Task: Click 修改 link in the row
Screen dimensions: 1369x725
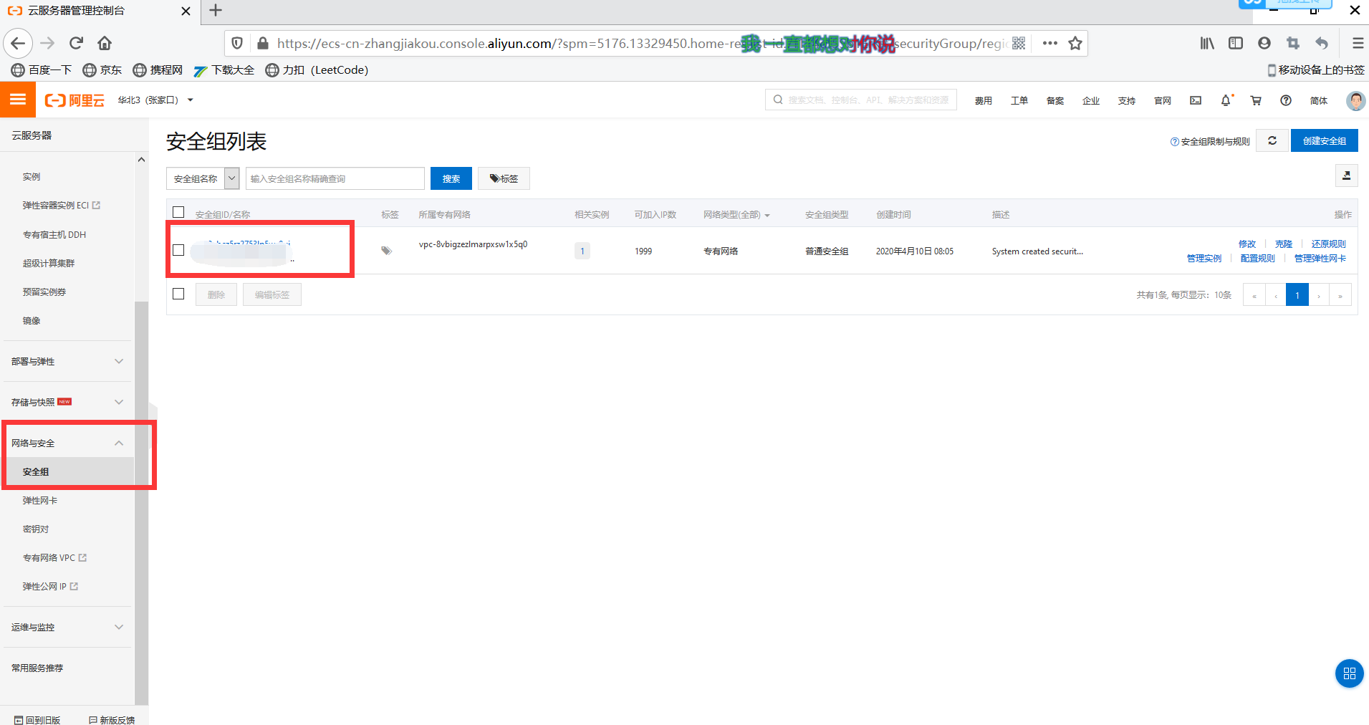Action: click(x=1247, y=244)
